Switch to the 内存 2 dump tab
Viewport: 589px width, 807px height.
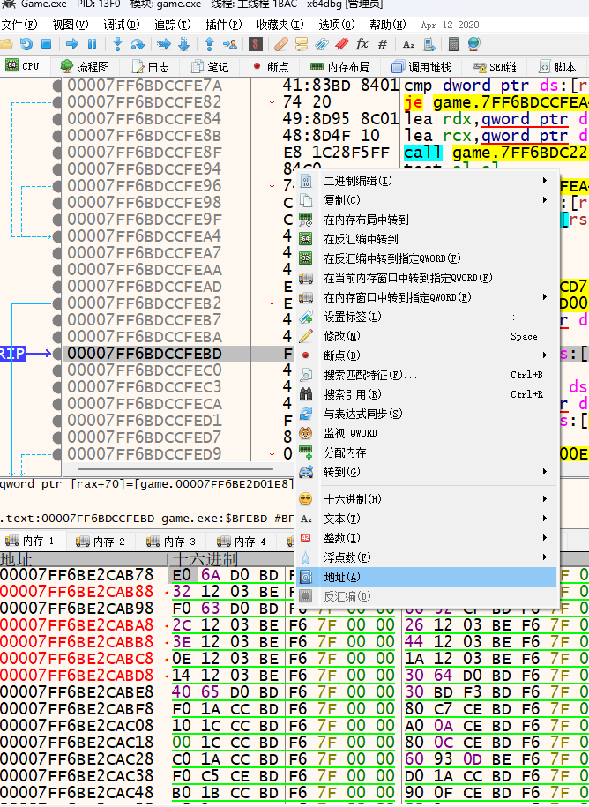(101, 542)
